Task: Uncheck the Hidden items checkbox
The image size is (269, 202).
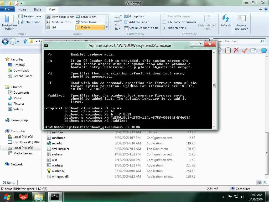Action: 164,28
